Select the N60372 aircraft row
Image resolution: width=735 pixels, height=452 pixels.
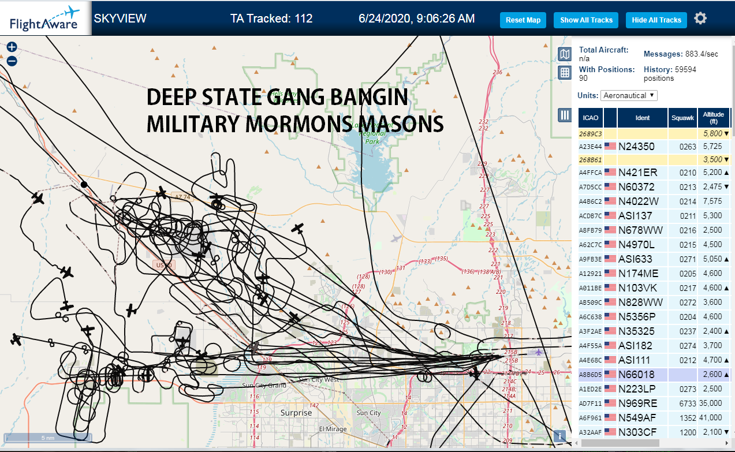(x=655, y=186)
